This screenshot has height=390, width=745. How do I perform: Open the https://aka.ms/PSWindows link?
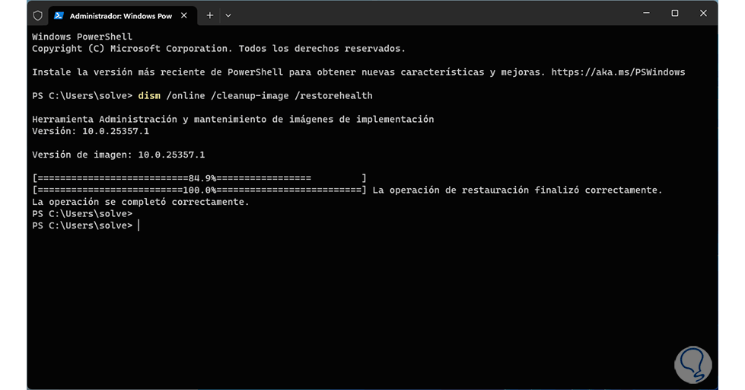(x=619, y=72)
